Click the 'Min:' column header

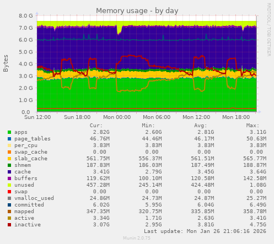pyautogui.click(x=148, y=126)
